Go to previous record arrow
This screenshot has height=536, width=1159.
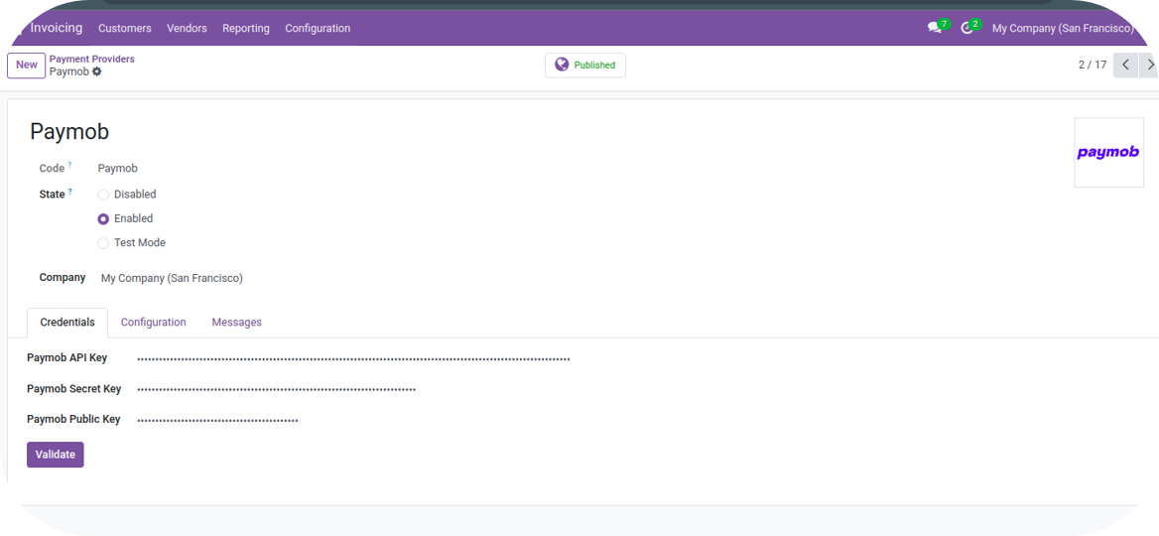pyautogui.click(x=1124, y=65)
